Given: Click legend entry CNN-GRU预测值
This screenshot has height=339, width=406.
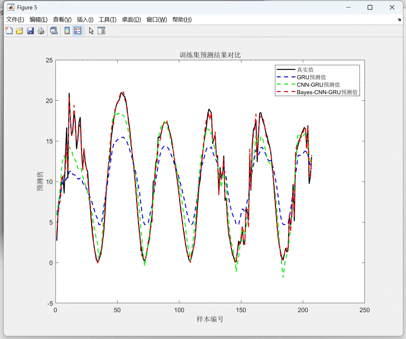Looking at the screenshot, I should pyautogui.click(x=318, y=85).
